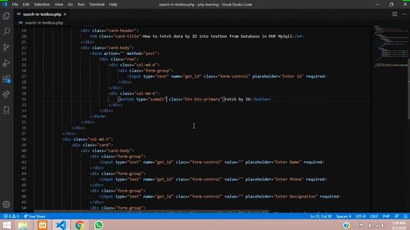Click the system tray clock
410x230 pixels.
pyautogui.click(x=399, y=225)
